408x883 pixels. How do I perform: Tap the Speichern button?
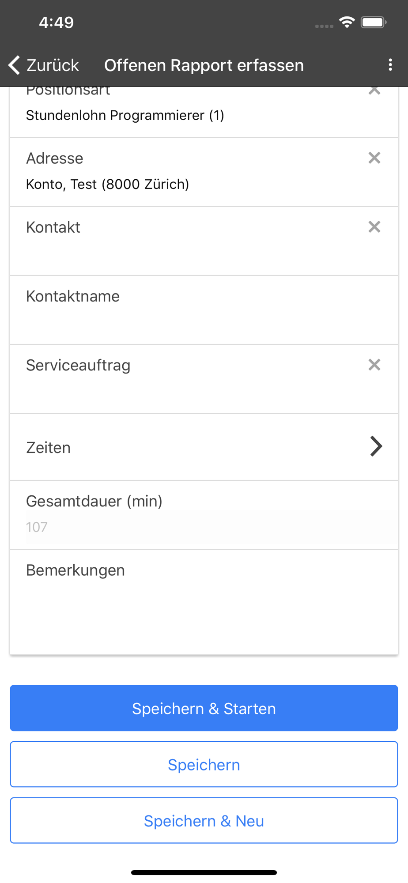pos(204,764)
